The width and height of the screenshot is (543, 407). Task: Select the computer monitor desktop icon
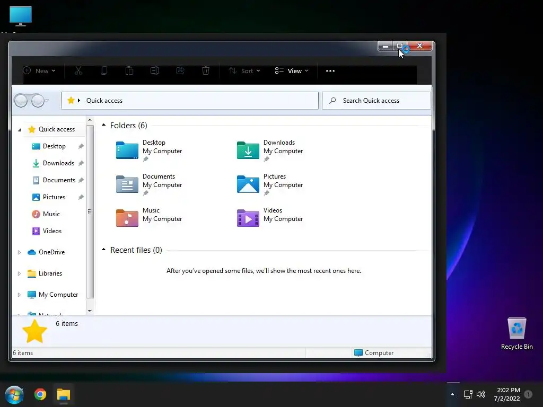21,16
